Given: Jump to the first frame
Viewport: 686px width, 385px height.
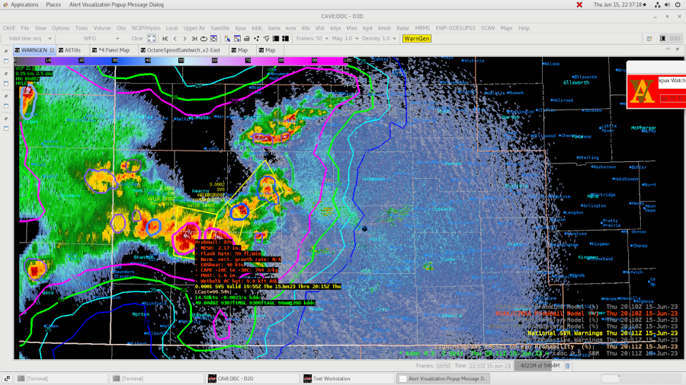Looking at the screenshot, I should pyautogui.click(x=165, y=38).
